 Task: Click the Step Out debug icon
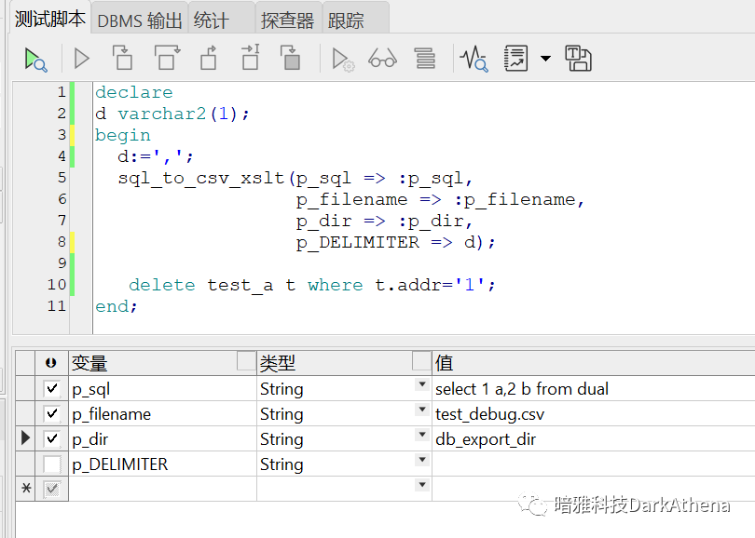tap(209, 60)
